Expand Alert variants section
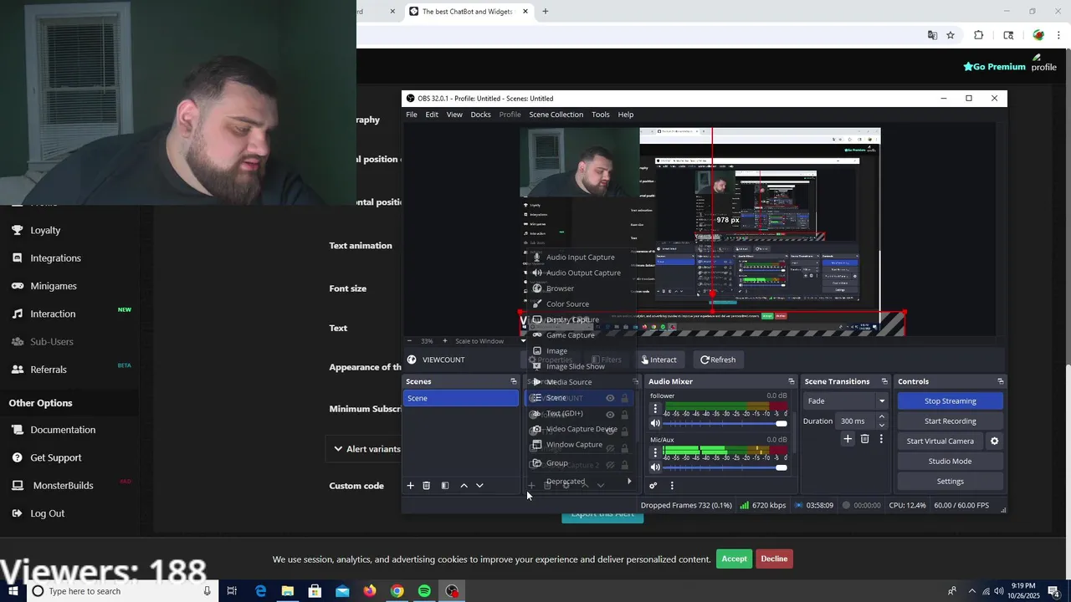 pyautogui.click(x=366, y=449)
